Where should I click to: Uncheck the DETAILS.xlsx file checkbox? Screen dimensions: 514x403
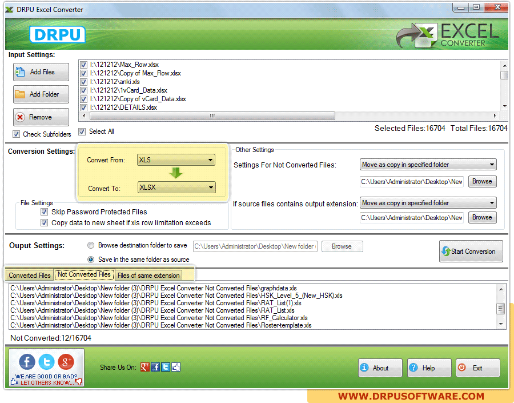83,107
